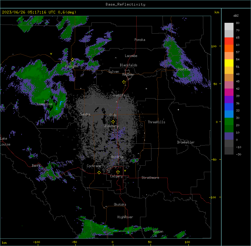Click the Calgary city label
Image resolution: width=251 pixels, height=246 pixels.
pos(116,176)
